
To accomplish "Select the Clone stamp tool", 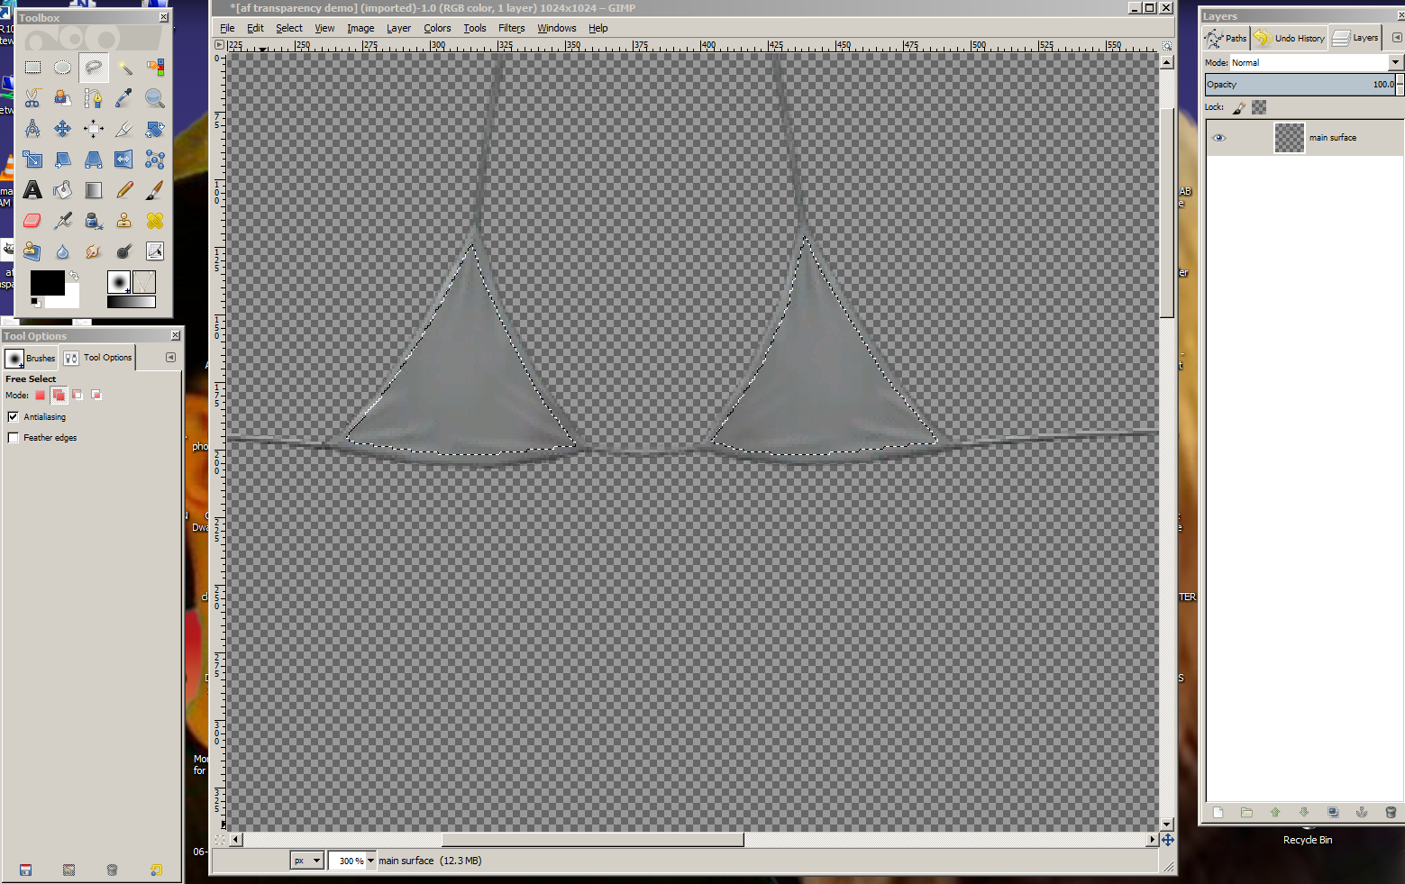I will pyautogui.click(x=124, y=221).
